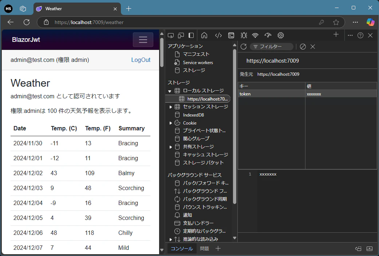Open the Performance gauge icon panel

click(268, 36)
